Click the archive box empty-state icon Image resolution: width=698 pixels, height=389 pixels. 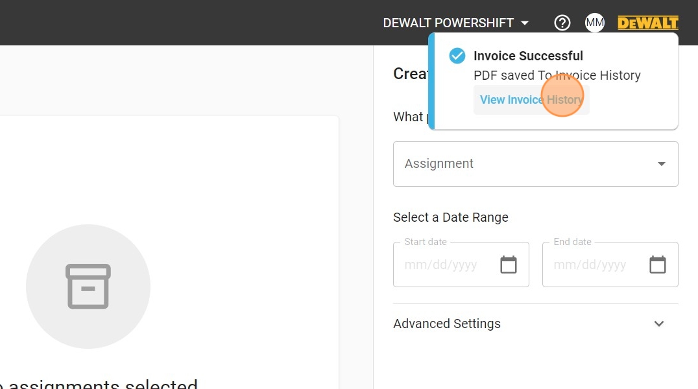click(x=88, y=287)
